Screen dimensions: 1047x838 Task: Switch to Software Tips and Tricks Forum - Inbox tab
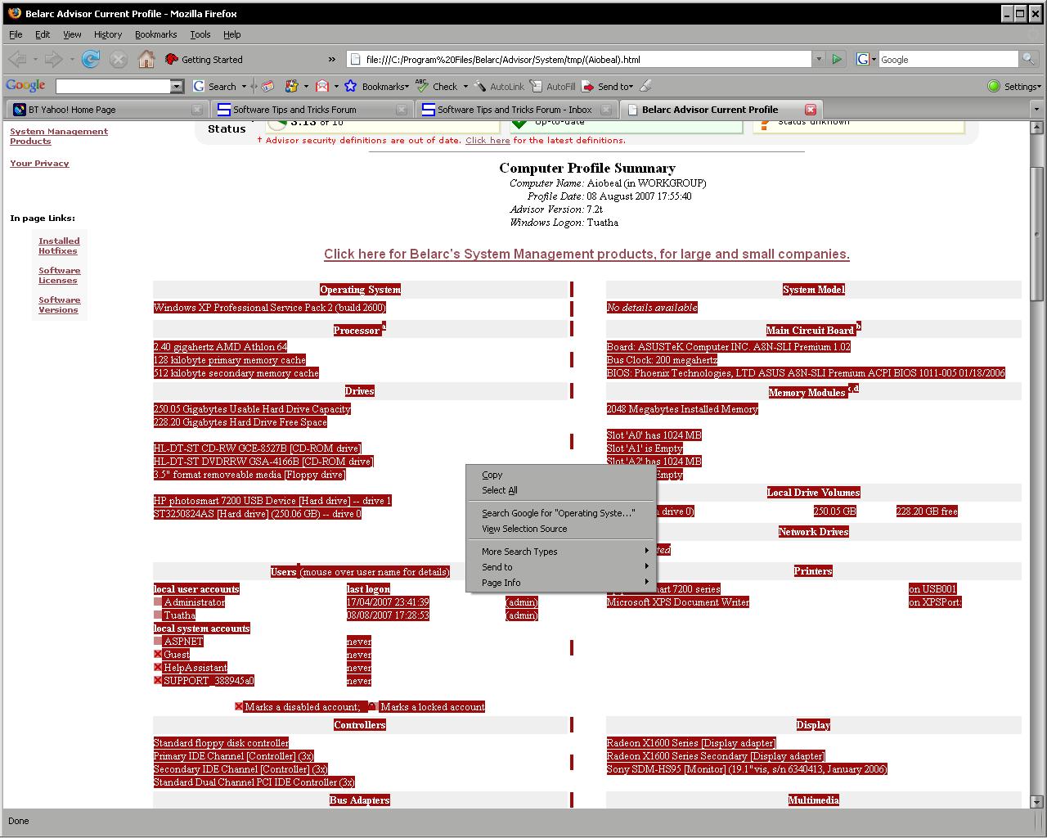tap(515, 109)
